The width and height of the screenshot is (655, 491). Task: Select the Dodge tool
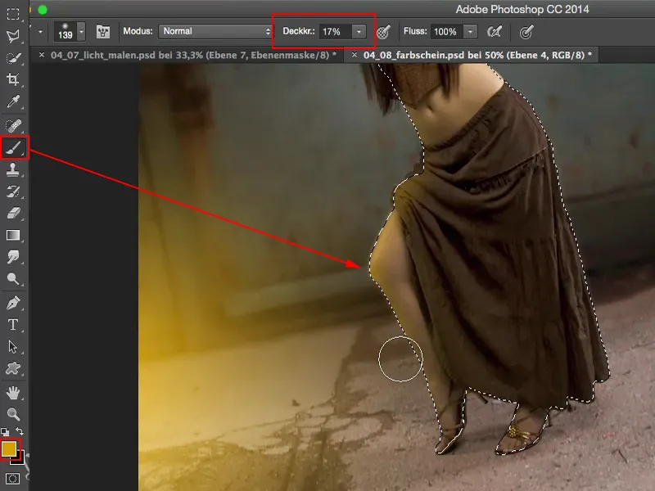click(x=13, y=278)
